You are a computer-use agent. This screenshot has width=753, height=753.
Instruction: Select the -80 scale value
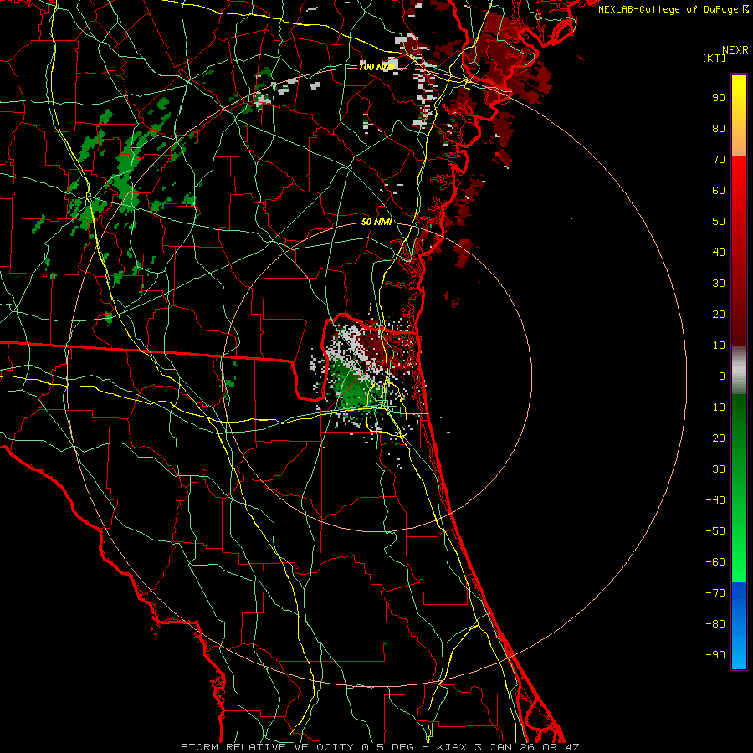coord(715,624)
